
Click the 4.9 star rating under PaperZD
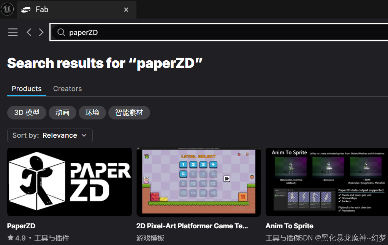[17, 238]
